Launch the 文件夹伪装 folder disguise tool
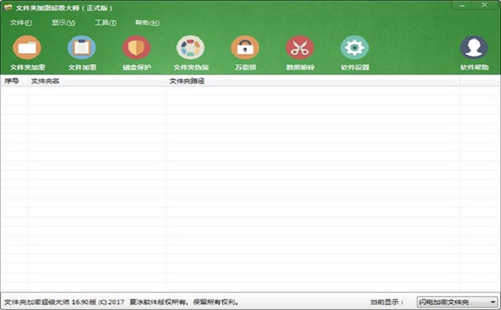Viewport: 501px width, 310px height. pos(190,48)
